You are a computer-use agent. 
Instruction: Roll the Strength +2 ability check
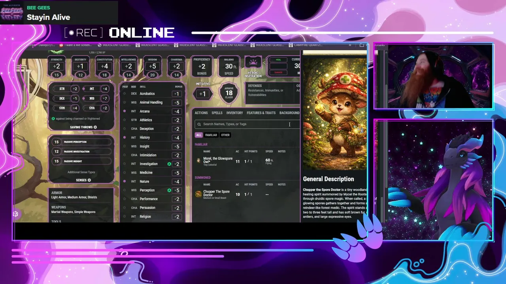(x=57, y=66)
